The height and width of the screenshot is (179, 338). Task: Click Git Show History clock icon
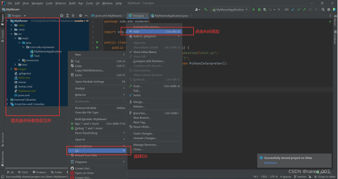pyautogui.click(x=310, y=9)
